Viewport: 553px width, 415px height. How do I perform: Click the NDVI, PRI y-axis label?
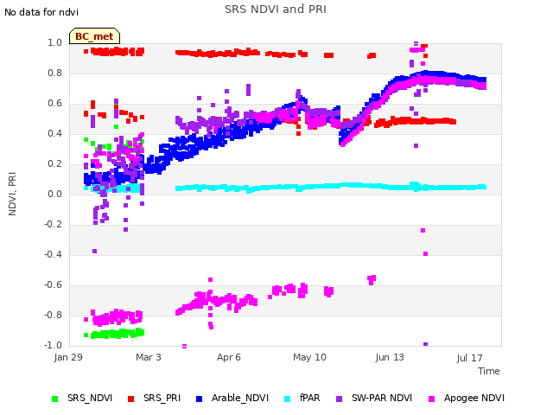pyautogui.click(x=12, y=194)
